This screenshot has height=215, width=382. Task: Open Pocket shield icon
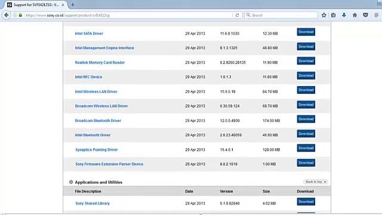click(x=365, y=15)
